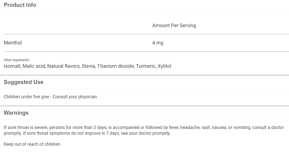The height and width of the screenshot is (152, 289).
Task: Click the Keep out of reach warning
Action: coord(32,144)
